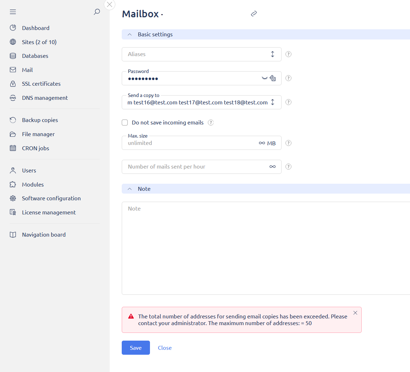410x372 pixels.
Task: Enable Do not save incoming emails
Action: [x=125, y=123]
